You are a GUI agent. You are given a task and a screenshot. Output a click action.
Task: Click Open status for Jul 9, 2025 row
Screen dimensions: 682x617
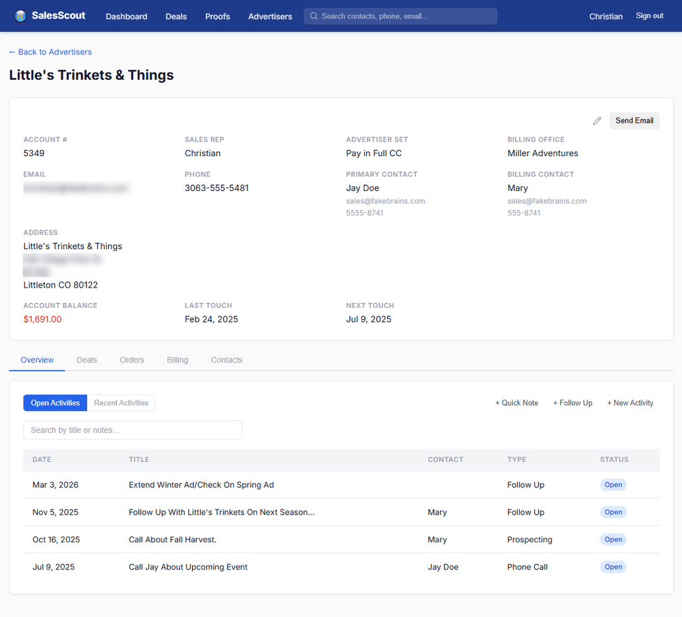coord(613,567)
